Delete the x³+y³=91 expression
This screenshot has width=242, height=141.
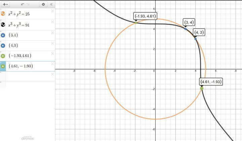coord(52,21)
